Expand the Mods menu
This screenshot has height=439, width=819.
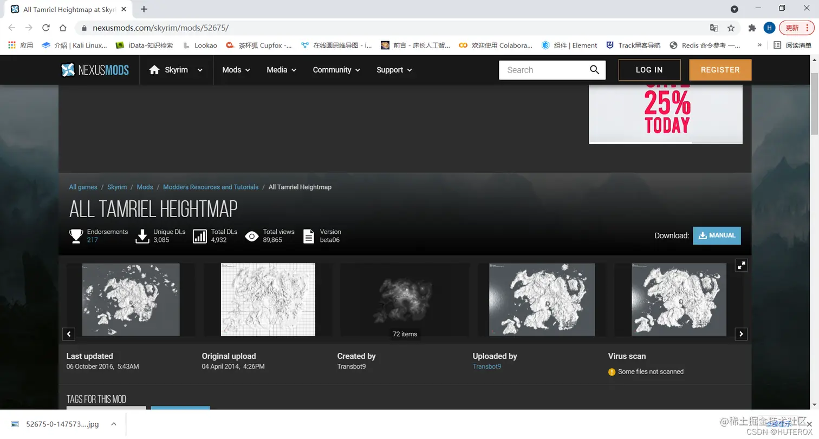tap(236, 70)
